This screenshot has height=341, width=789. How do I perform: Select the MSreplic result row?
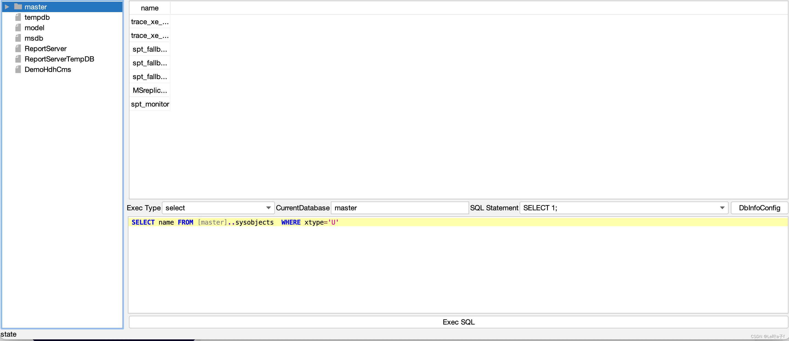click(x=150, y=90)
